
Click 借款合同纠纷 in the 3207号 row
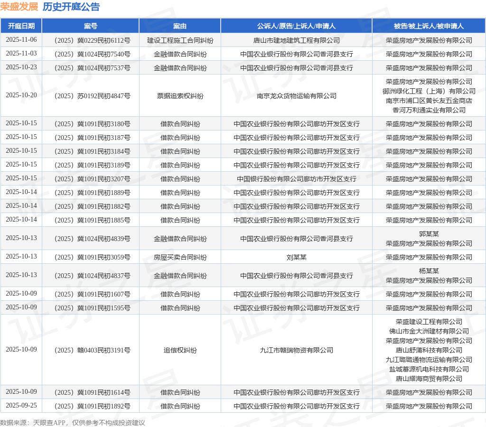coord(180,179)
